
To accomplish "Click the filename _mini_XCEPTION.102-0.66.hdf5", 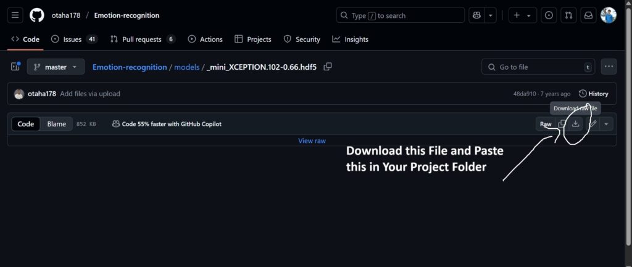I will (262, 67).
